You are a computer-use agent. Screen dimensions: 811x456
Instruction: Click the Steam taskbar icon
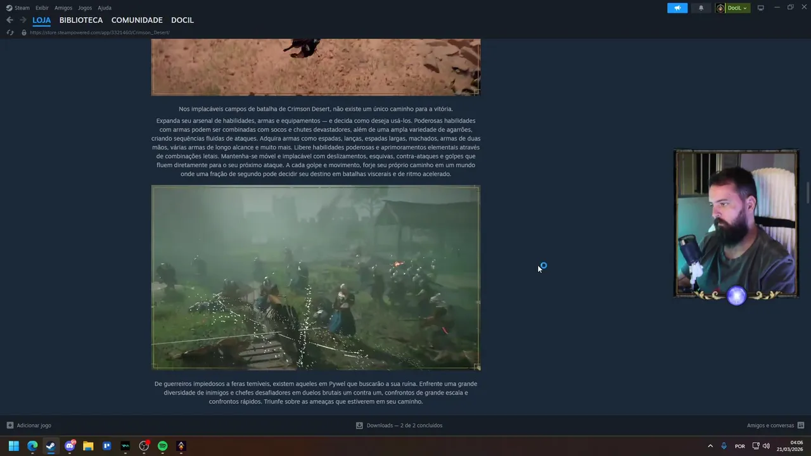[51, 446]
